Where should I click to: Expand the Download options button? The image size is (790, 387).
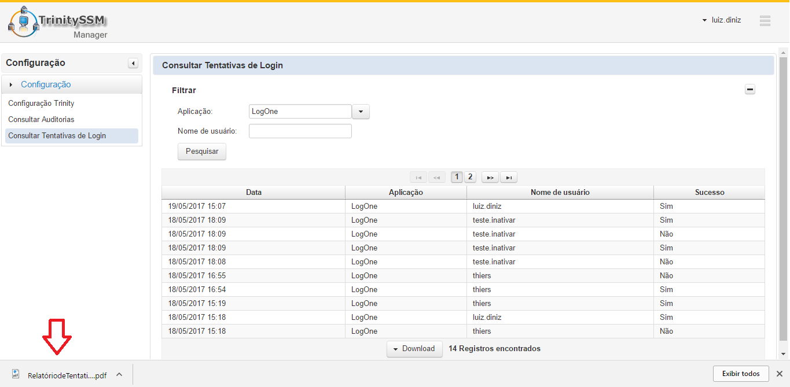pos(414,349)
